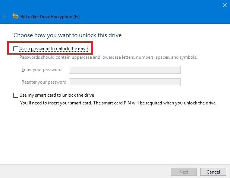Close the BitLocker wizard with the X
The image size is (230, 178).
point(224,6)
